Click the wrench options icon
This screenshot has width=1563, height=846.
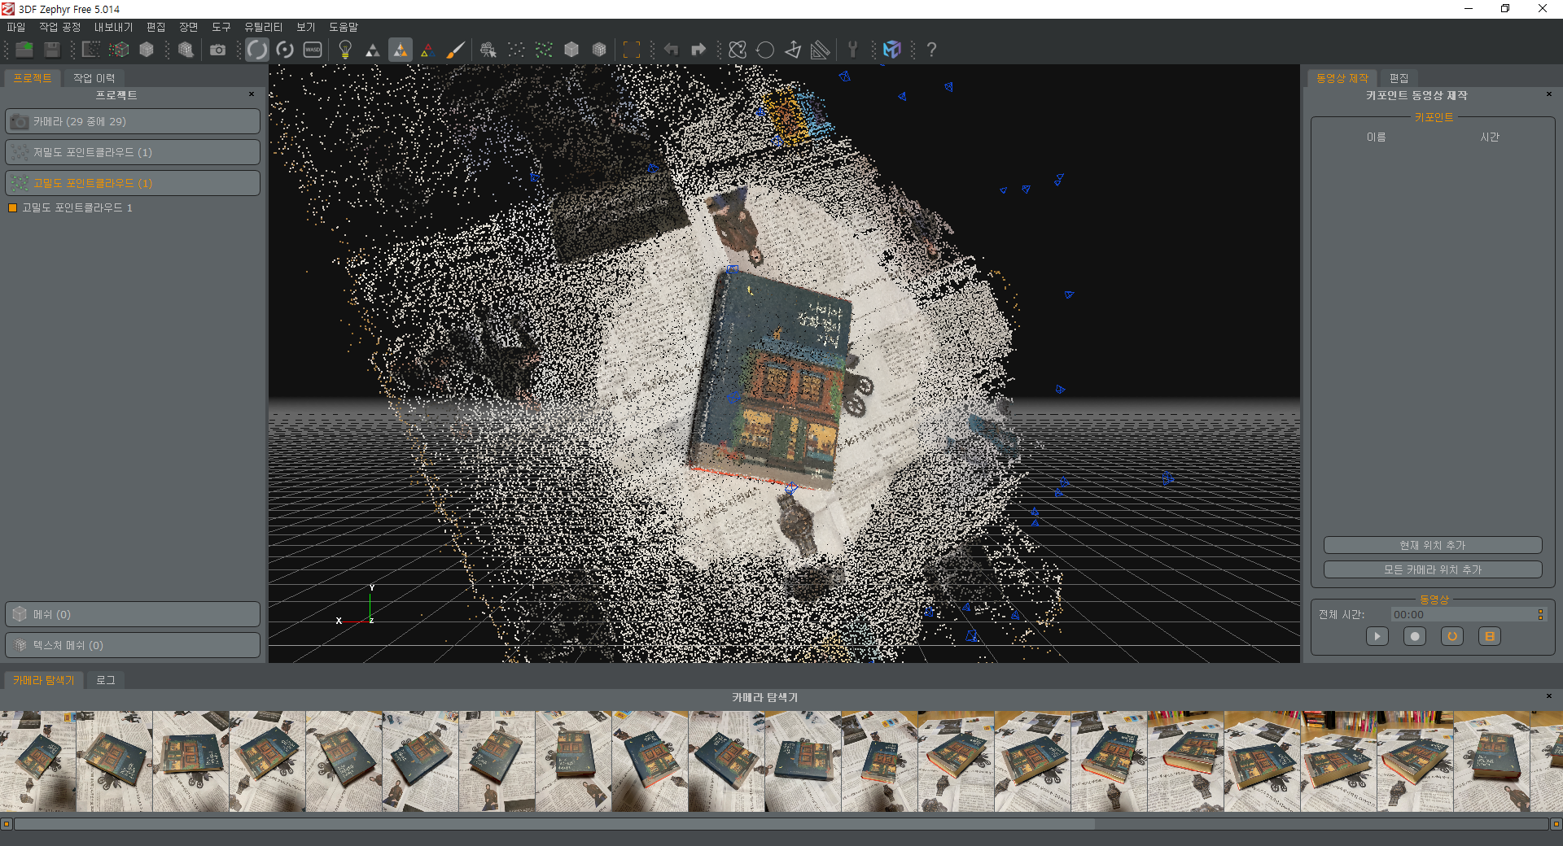pos(853,50)
